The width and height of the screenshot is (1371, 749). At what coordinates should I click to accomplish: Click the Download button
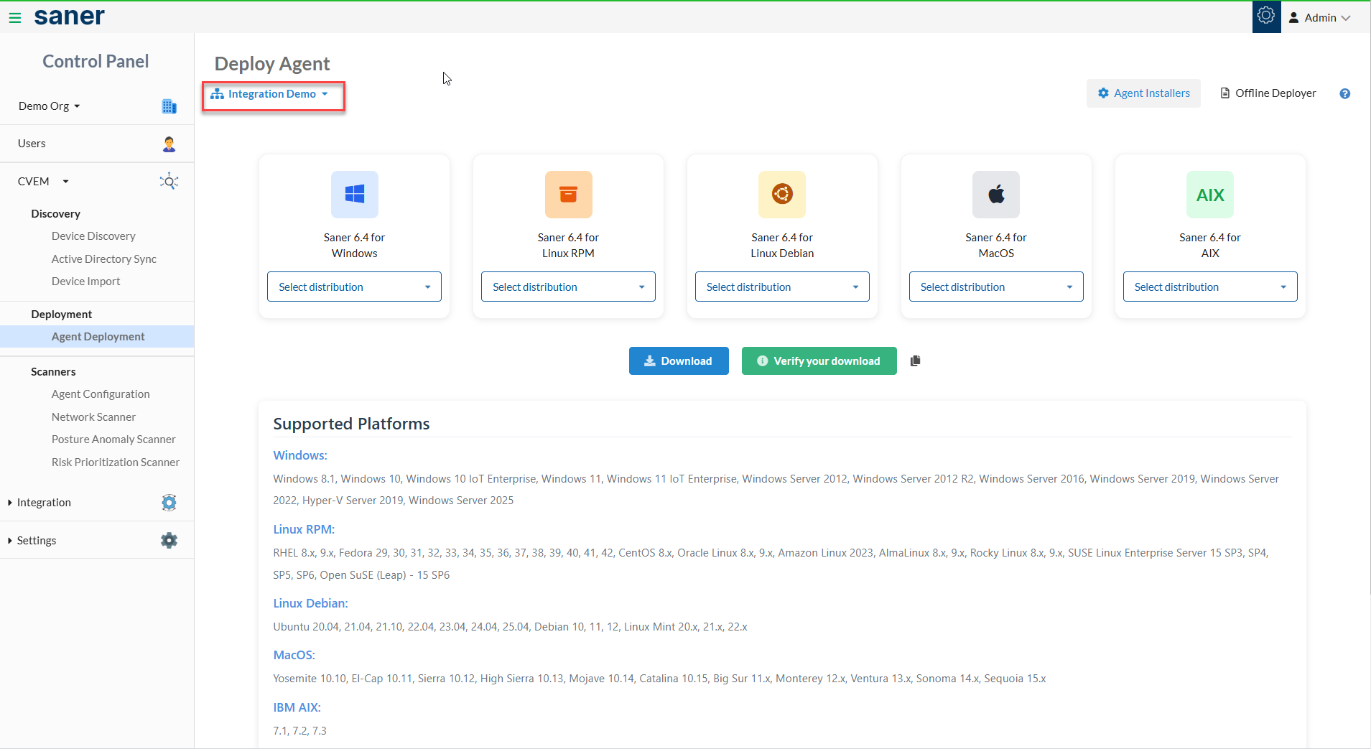pyautogui.click(x=679, y=361)
